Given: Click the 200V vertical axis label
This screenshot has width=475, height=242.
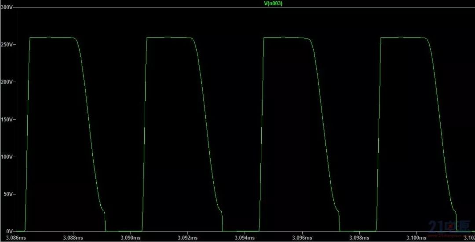Looking at the screenshot, I should (x=7, y=82).
